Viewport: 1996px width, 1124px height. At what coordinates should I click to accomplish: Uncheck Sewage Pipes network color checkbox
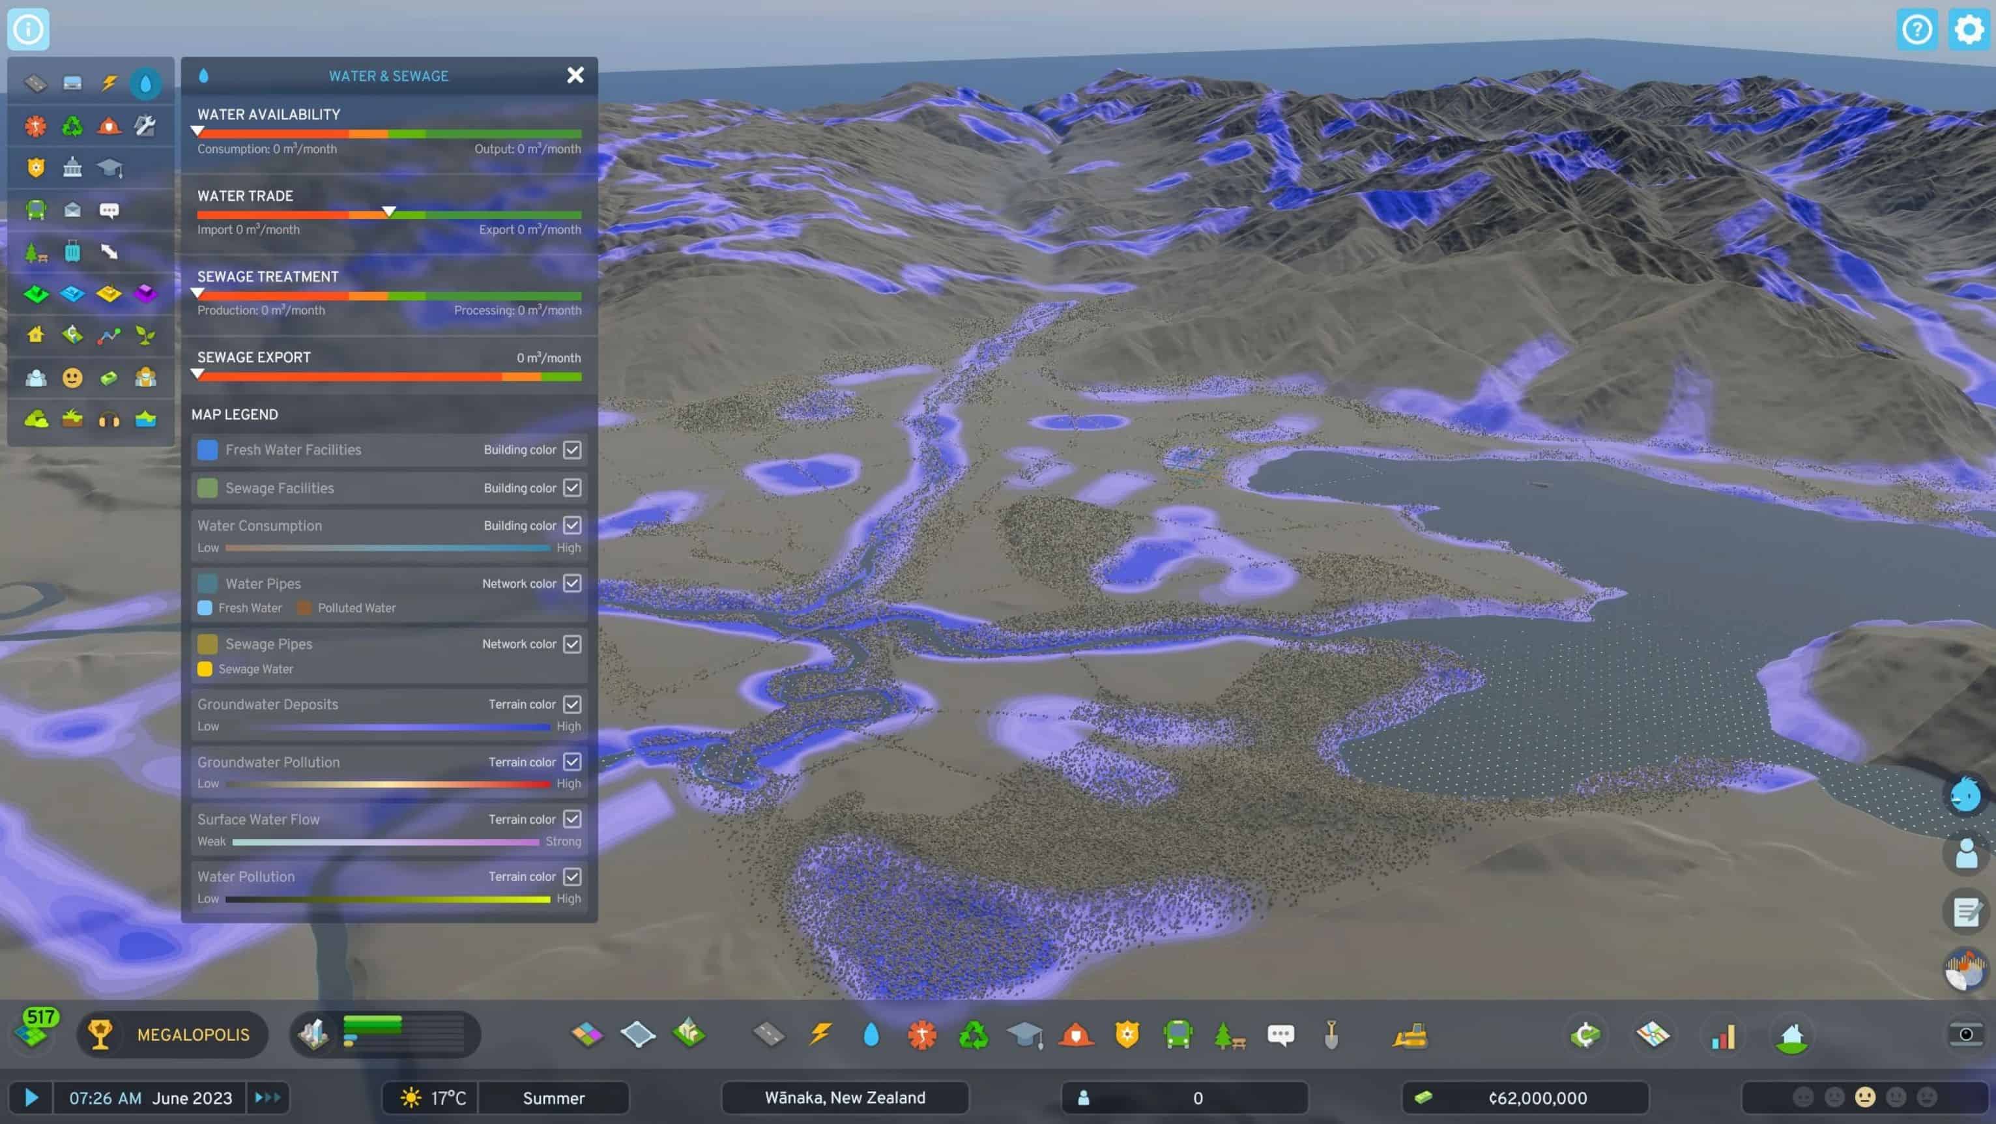point(572,644)
